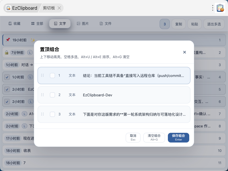This screenshot has width=228, height=171.
Task: Close the 剪切板 tab
Action: coord(59,8)
